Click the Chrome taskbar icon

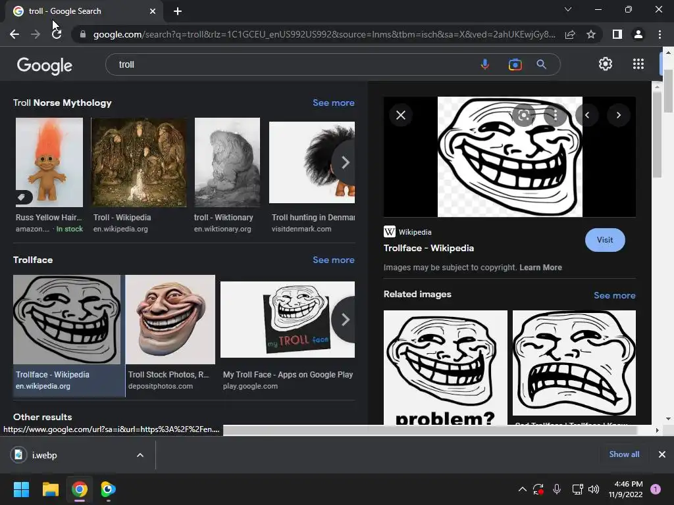click(x=80, y=489)
